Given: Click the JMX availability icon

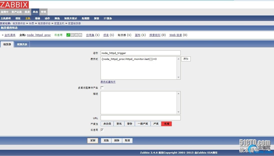Looking at the screenshot, I should tap(76, 35).
